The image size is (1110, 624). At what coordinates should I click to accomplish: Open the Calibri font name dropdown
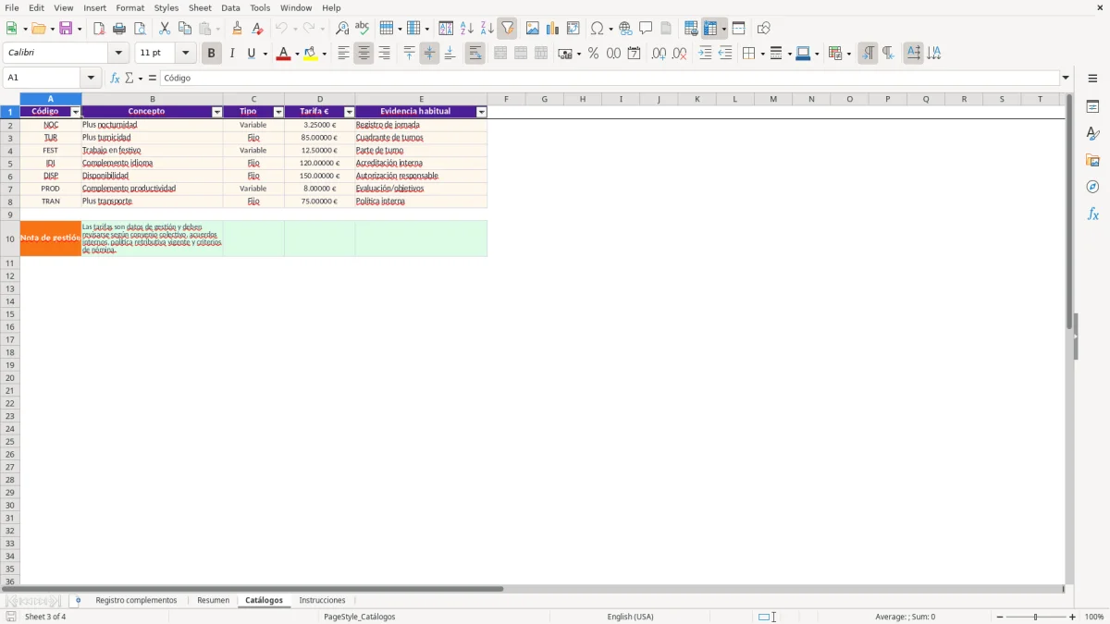[x=118, y=53]
